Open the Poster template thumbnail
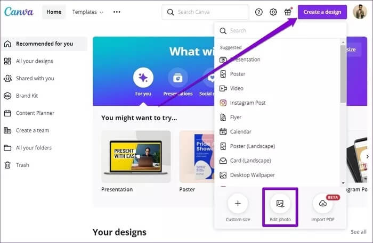This screenshot has height=243, width=373. [197, 156]
